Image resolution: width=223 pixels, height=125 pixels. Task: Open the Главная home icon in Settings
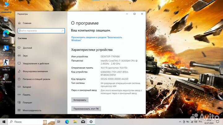coord(19,23)
